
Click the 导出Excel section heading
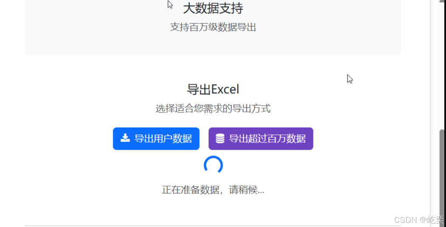pyautogui.click(x=213, y=89)
